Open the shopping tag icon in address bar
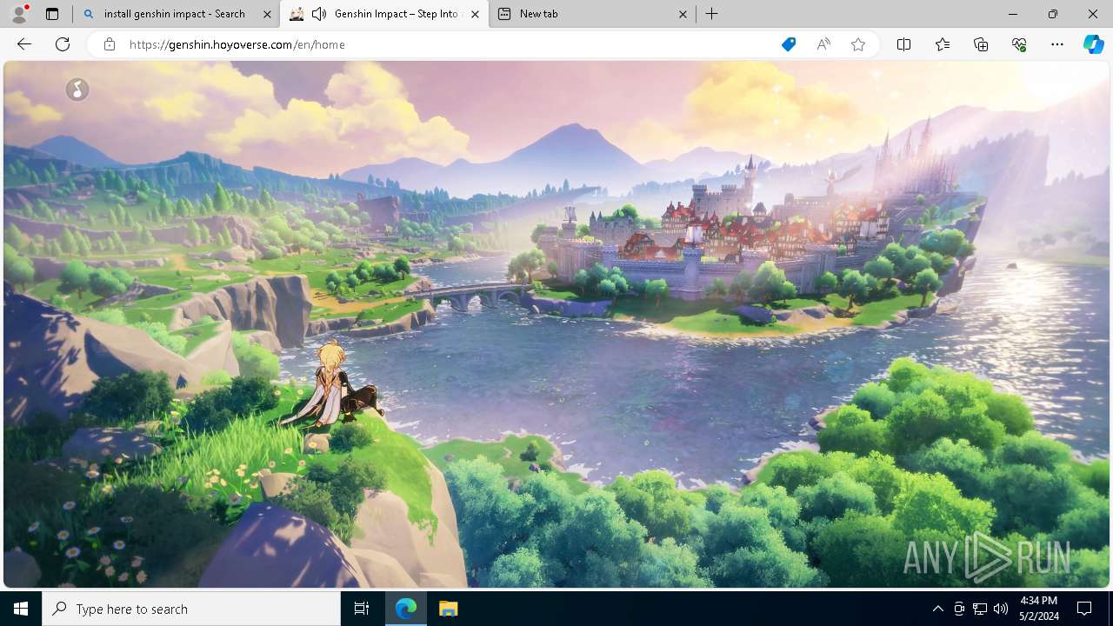Screen dimensions: 1113x626 [x=788, y=44]
